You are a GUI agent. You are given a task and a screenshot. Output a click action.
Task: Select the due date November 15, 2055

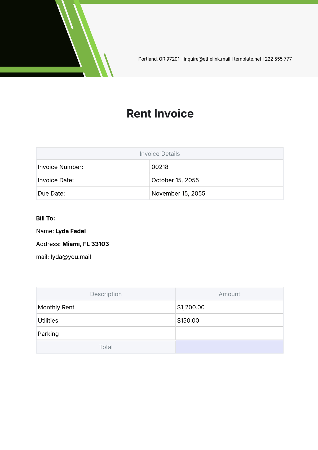pyautogui.click(x=178, y=193)
